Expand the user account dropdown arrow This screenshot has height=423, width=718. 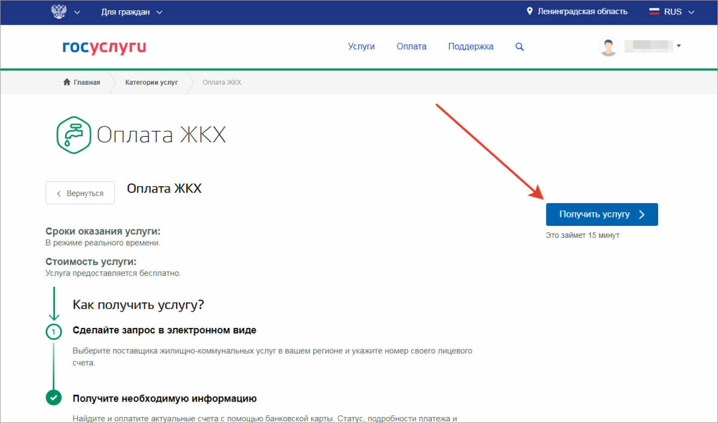[679, 46]
